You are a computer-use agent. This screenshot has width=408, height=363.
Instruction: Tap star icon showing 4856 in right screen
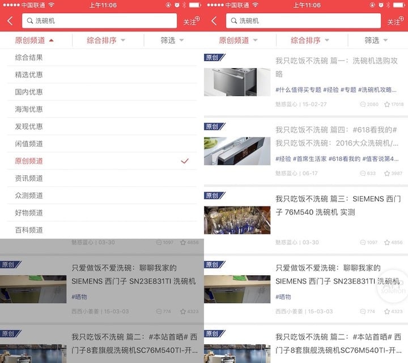coord(387,242)
